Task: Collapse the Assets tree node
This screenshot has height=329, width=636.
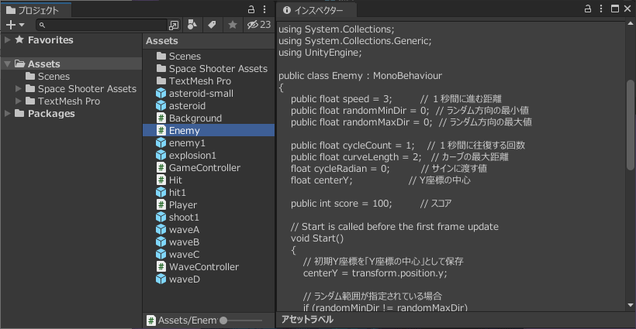Action: point(7,64)
